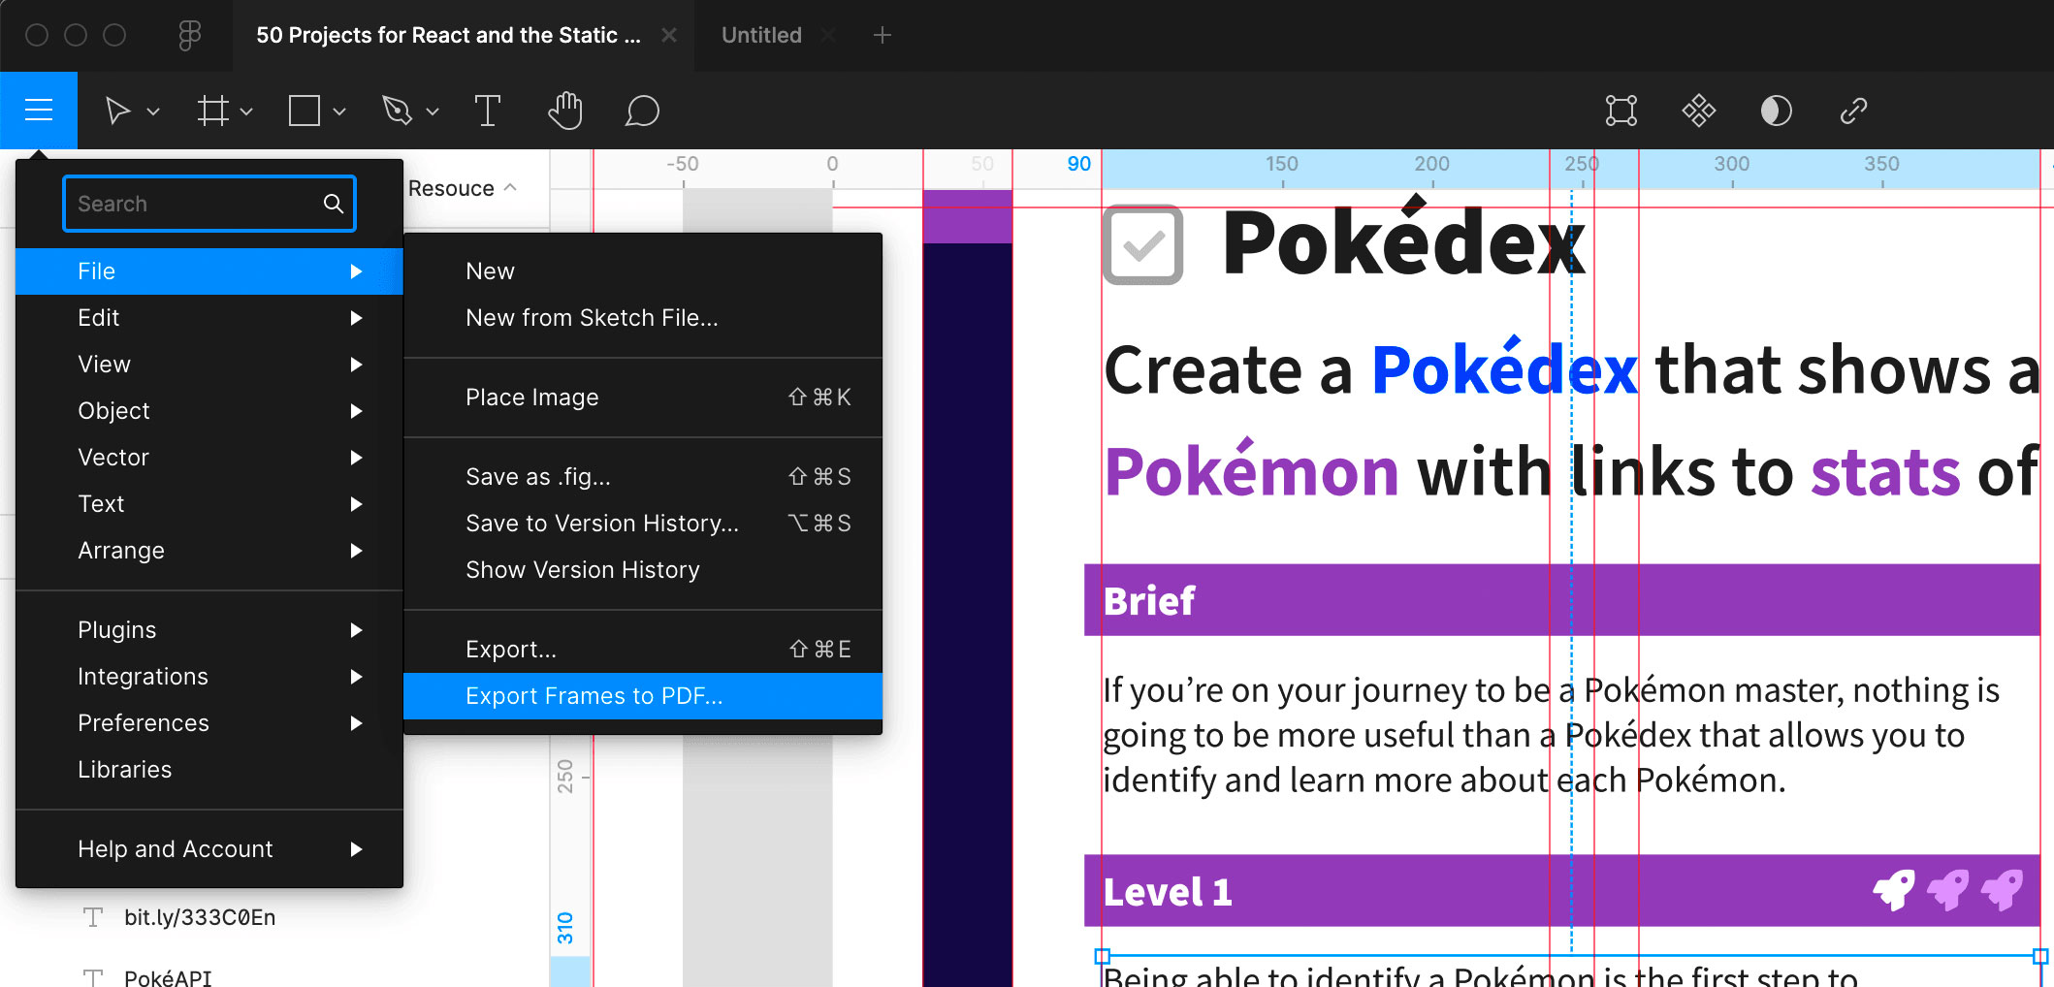The width and height of the screenshot is (2054, 987).
Task: Click the second rocket icon in Level 1
Action: (x=1947, y=890)
